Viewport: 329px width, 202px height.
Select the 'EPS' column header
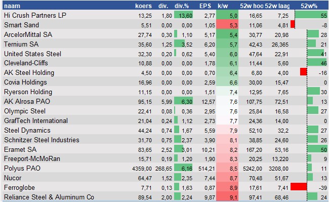click(x=205, y=6)
